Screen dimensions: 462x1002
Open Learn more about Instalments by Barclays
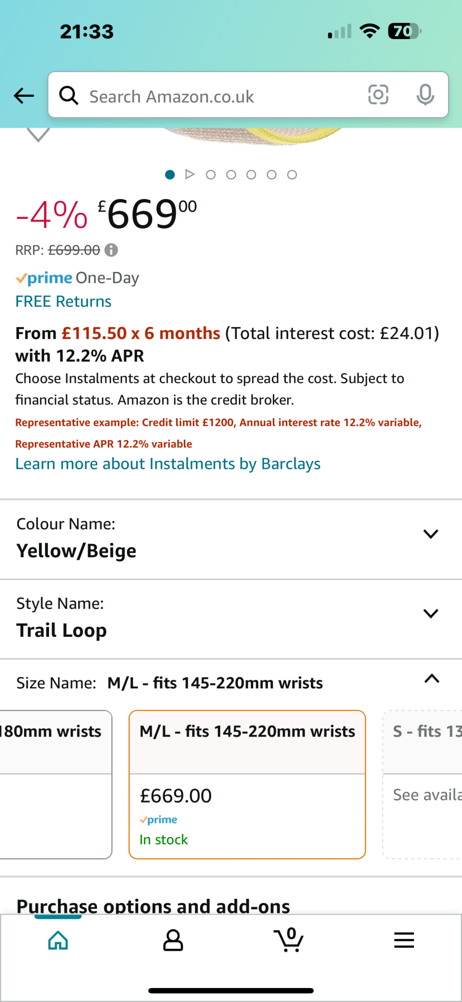tap(168, 464)
